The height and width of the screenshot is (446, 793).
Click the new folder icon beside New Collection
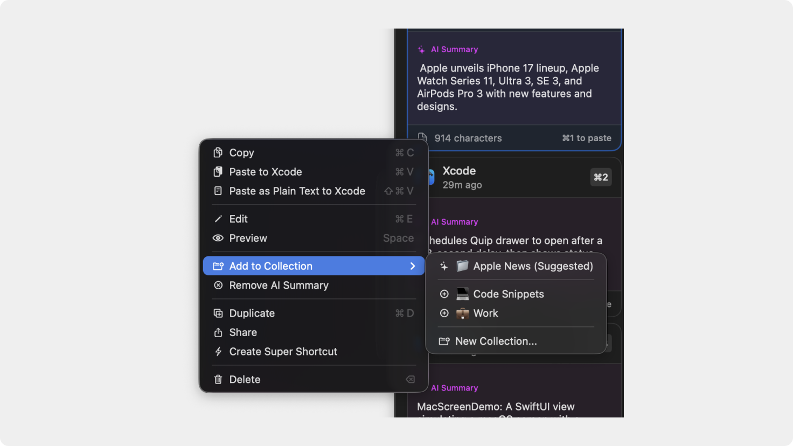(x=444, y=341)
